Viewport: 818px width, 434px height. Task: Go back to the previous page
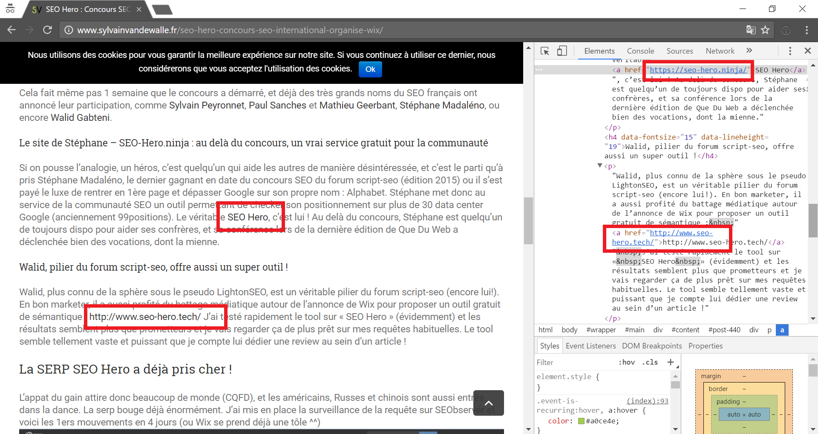click(x=12, y=30)
